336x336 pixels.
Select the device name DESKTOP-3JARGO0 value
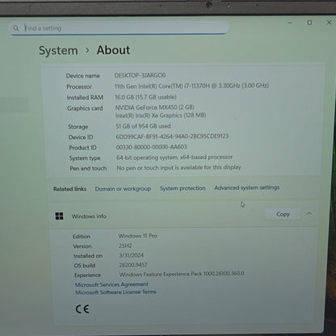[x=140, y=75]
